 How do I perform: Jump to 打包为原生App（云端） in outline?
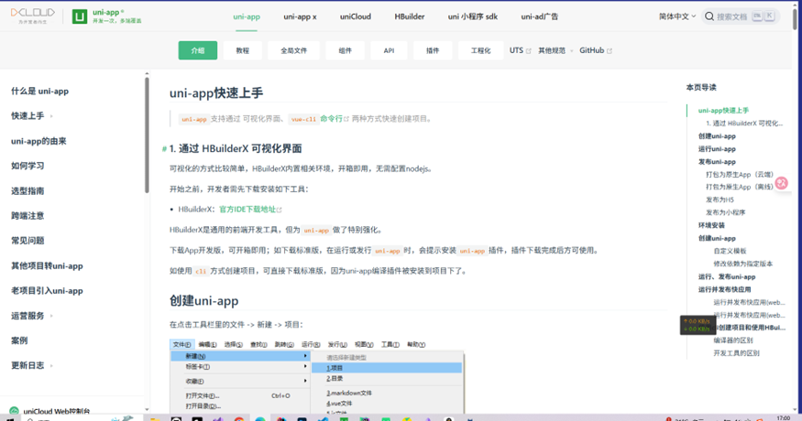740,174
